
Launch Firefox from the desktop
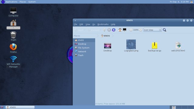(13, 48)
